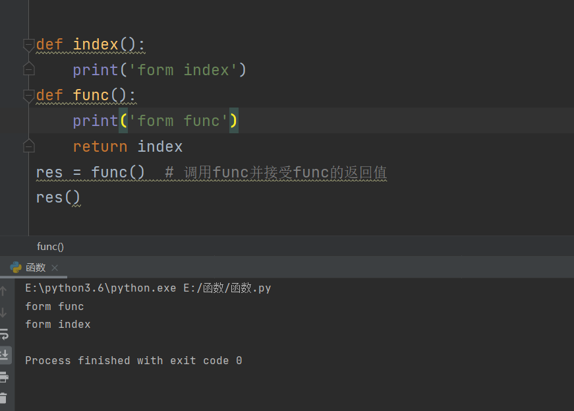This screenshot has width=574, height=411.
Task: Click the python.exe command line output
Action: click(148, 288)
